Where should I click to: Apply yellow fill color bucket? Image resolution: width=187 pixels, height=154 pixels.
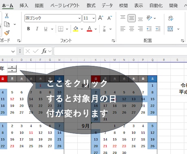[76, 29]
